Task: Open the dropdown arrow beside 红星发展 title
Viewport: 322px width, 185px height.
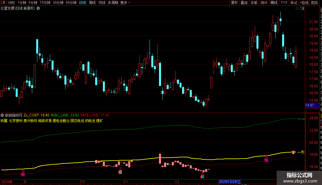Action: 38,9
